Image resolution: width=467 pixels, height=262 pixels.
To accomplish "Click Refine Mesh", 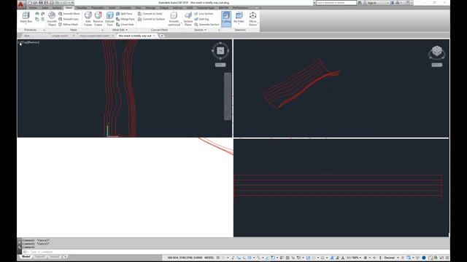I will pyautogui.click(x=68, y=24).
